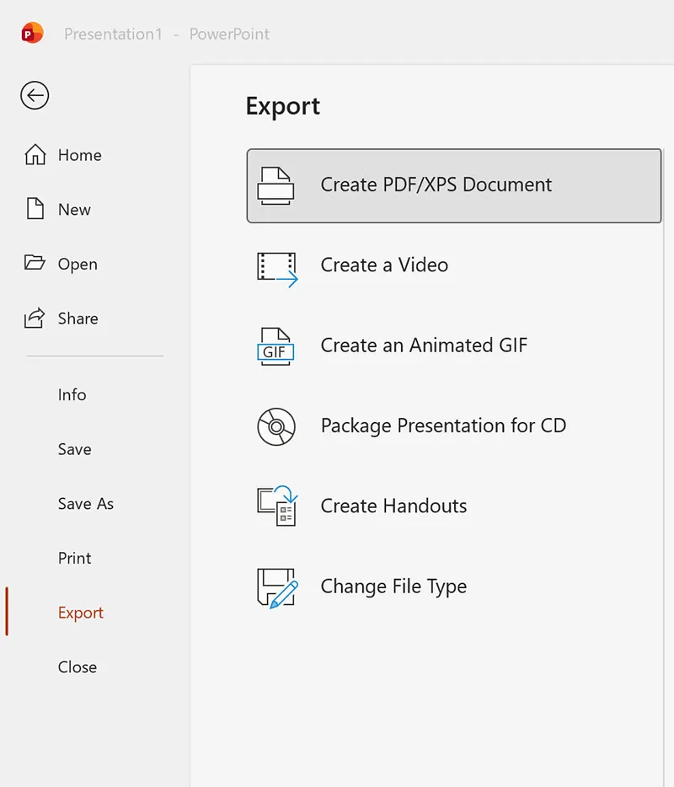Open the Save As page
The height and width of the screenshot is (787, 674).
pos(85,503)
